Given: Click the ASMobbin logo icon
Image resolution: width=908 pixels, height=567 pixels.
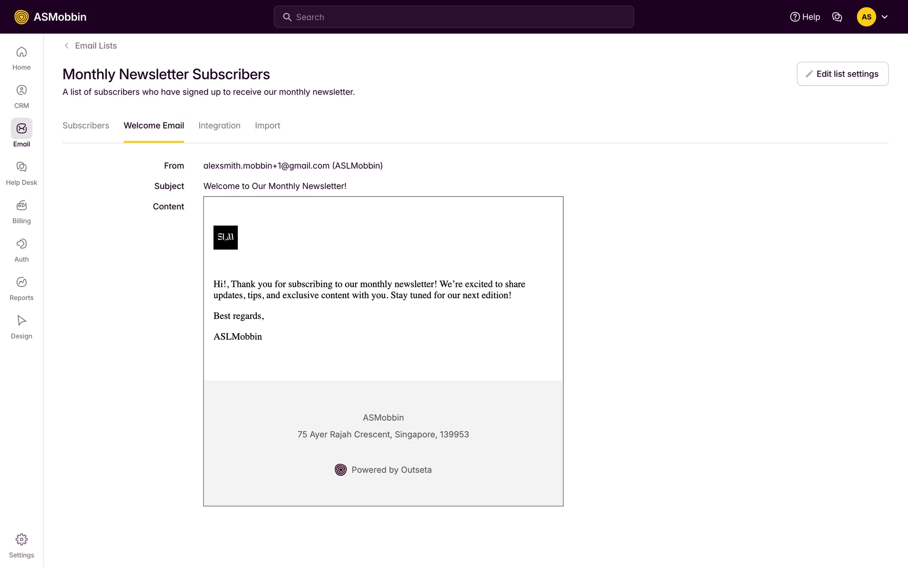Looking at the screenshot, I should pos(21,17).
